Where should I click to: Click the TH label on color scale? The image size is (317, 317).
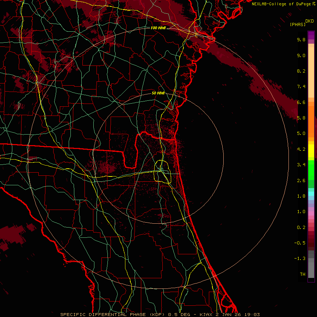(303, 274)
